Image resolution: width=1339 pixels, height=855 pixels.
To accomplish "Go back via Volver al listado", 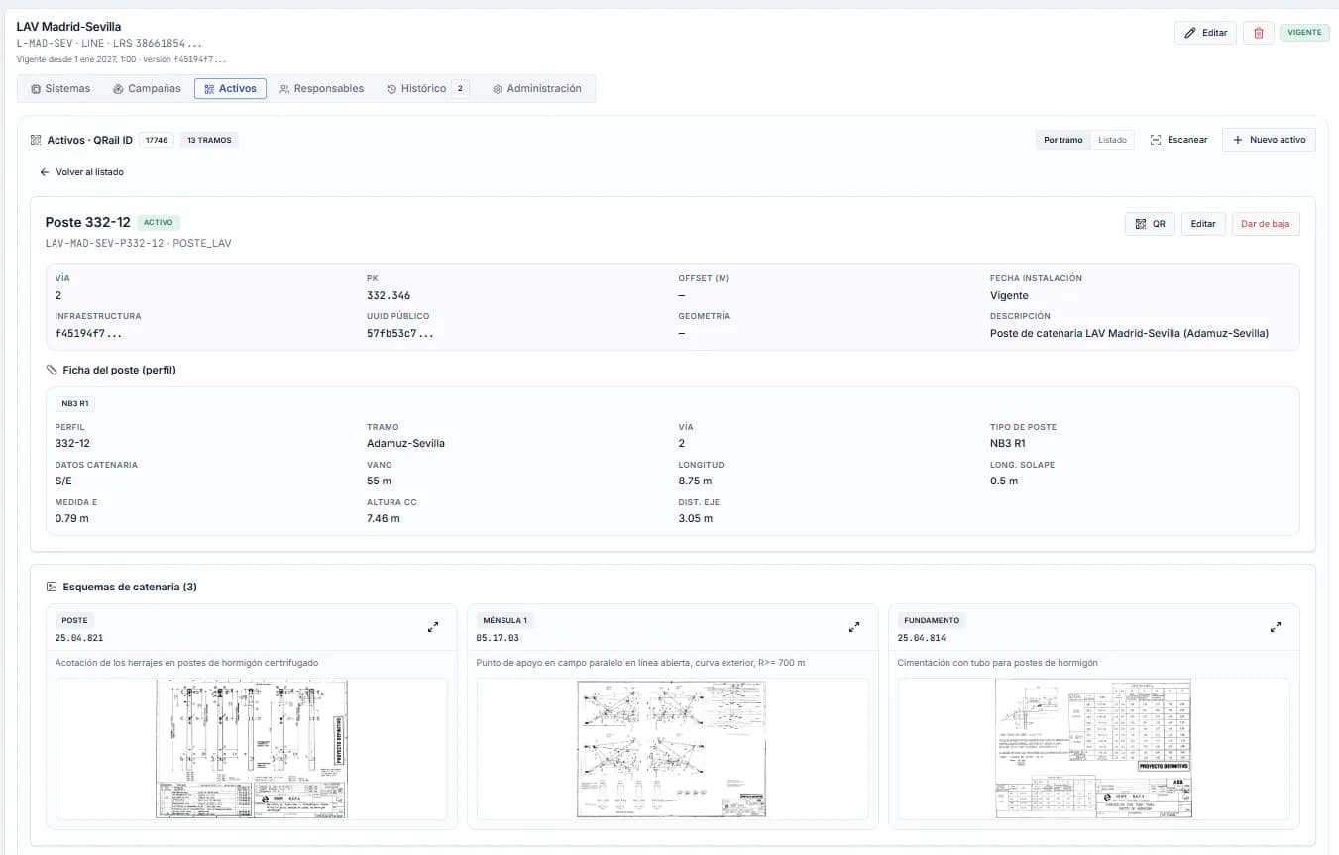I will pos(81,172).
